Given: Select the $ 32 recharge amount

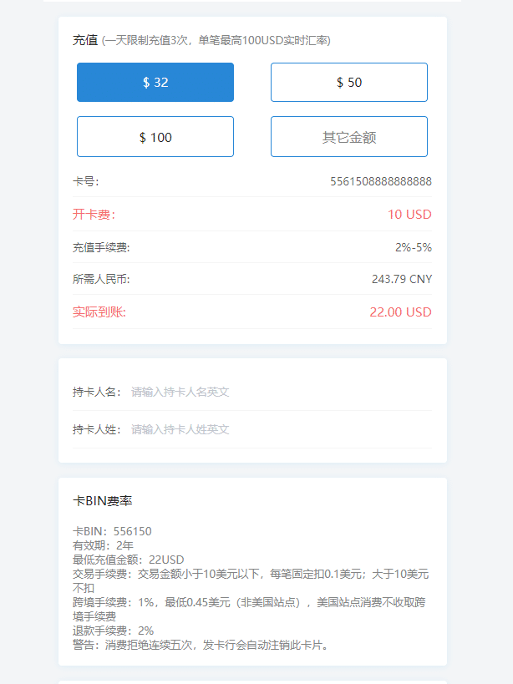Looking at the screenshot, I should click(x=155, y=83).
